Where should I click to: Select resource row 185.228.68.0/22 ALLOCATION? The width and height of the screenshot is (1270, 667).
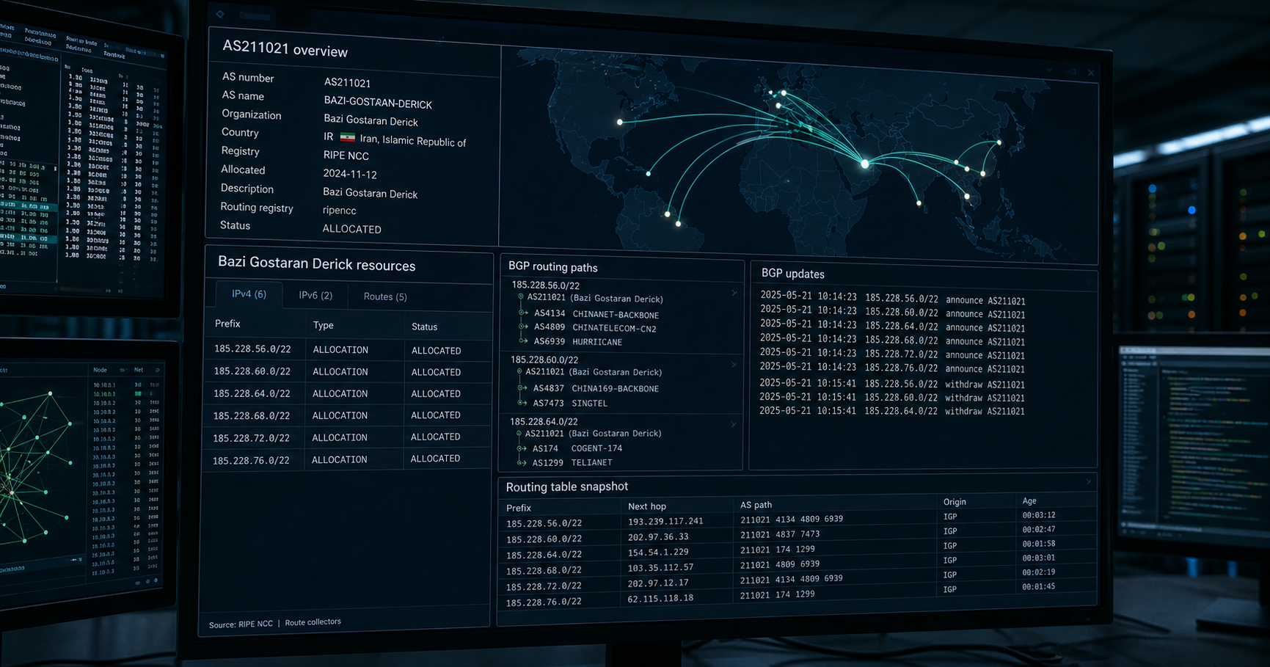[346, 415]
